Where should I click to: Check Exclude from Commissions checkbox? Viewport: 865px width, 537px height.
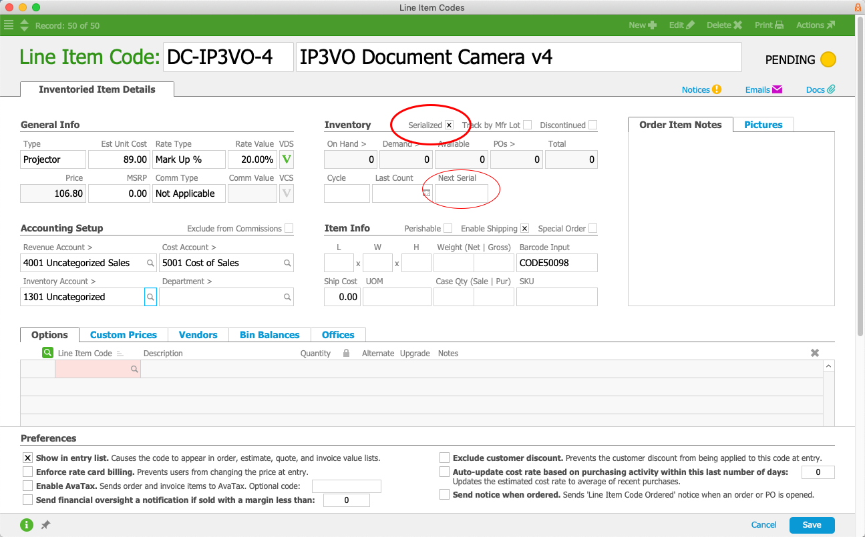click(x=289, y=228)
